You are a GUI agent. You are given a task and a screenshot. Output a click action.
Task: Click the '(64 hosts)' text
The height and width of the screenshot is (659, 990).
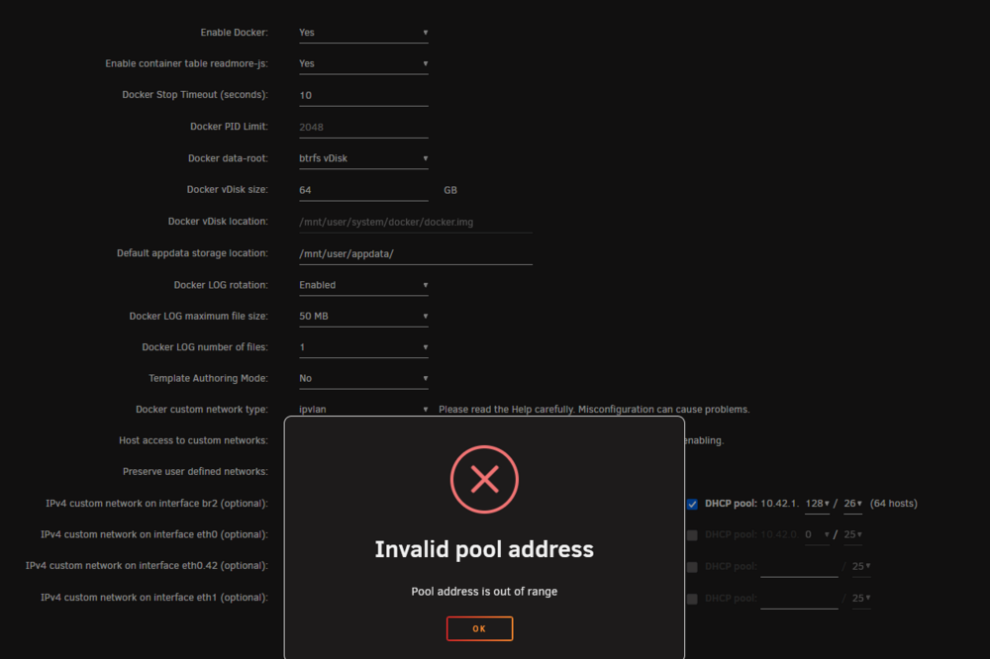(x=893, y=503)
